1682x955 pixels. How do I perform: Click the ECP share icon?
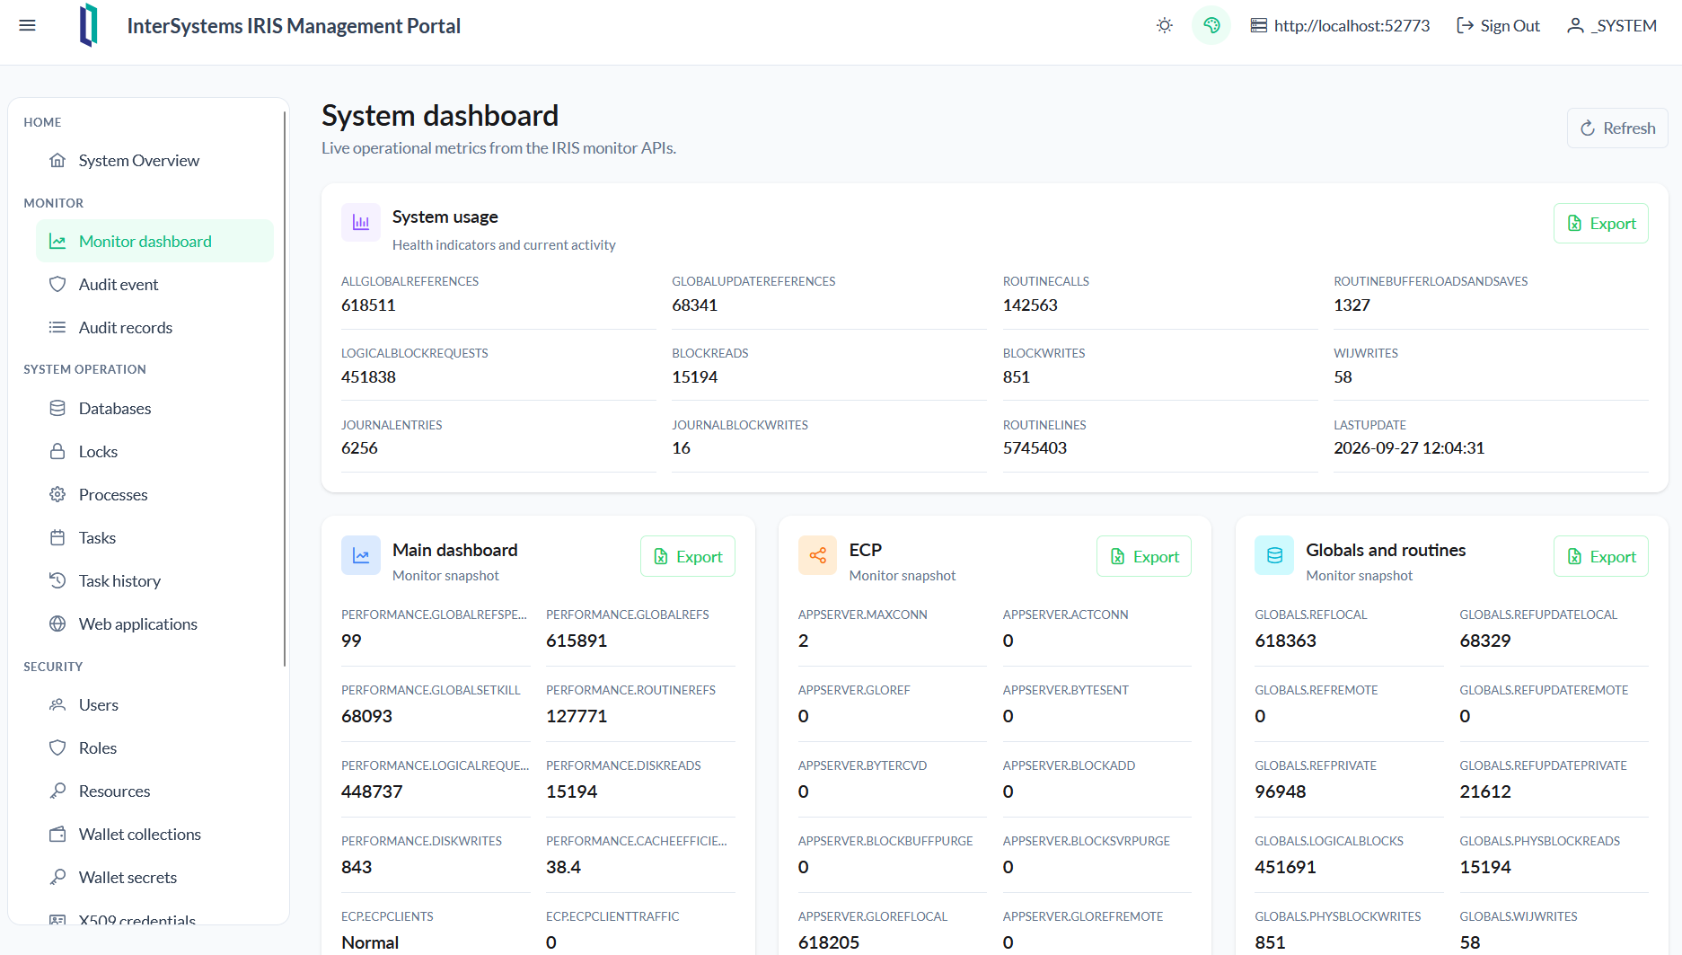817,555
